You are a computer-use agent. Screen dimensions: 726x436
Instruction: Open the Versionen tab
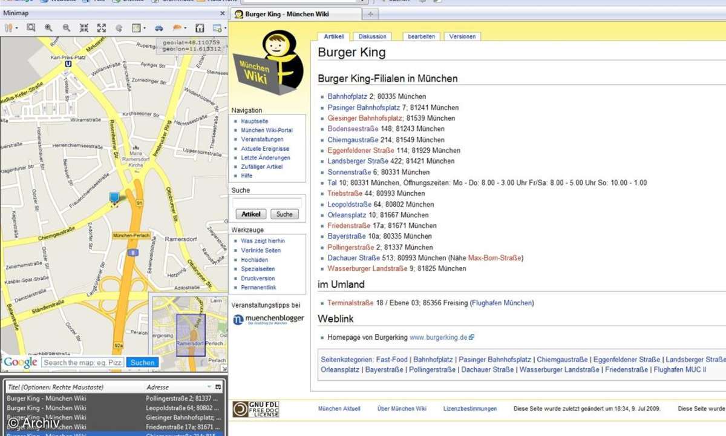[x=463, y=36]
